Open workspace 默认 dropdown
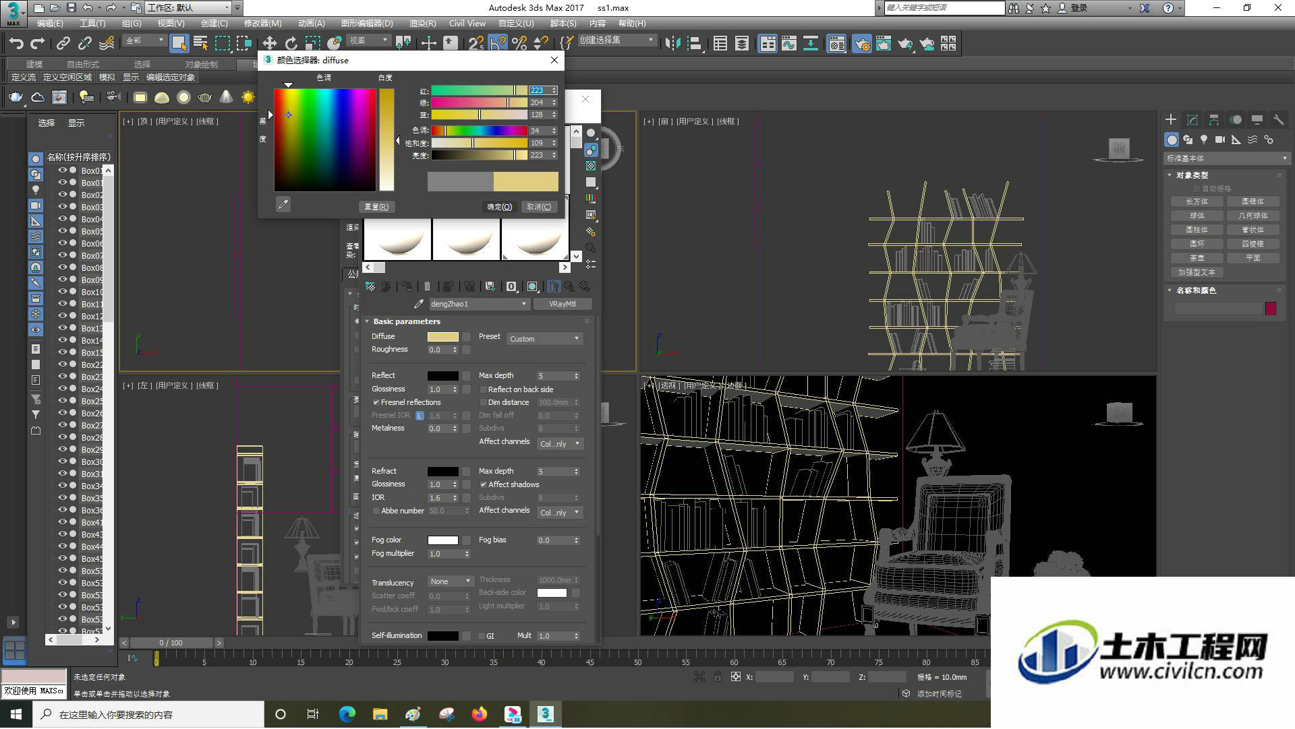Viewport: 1295px width, 729px height. pyautogui.click(x=188, y=7)
